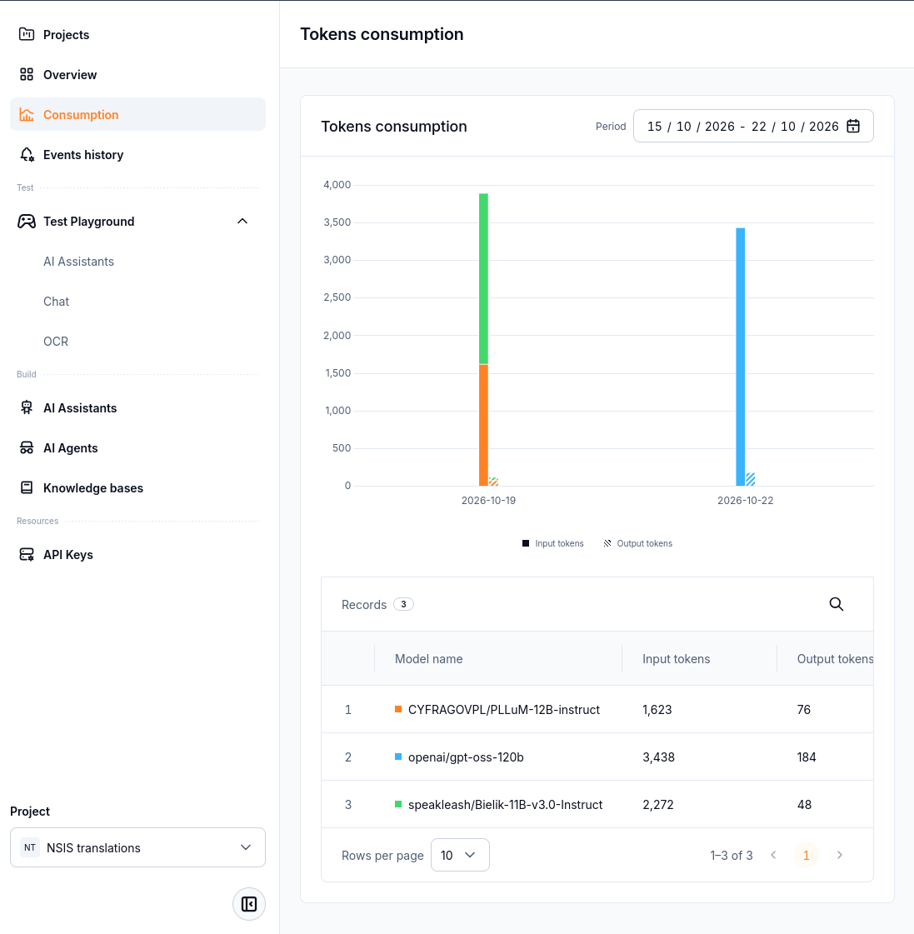Open the API Keys menu item
This screenshot has height=934, width=914.
click(137, 555)
